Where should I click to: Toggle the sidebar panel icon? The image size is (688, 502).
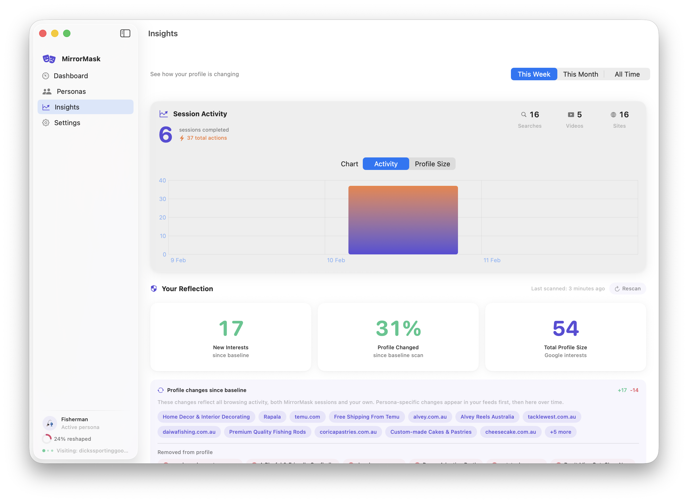click(x=125, y=33)
